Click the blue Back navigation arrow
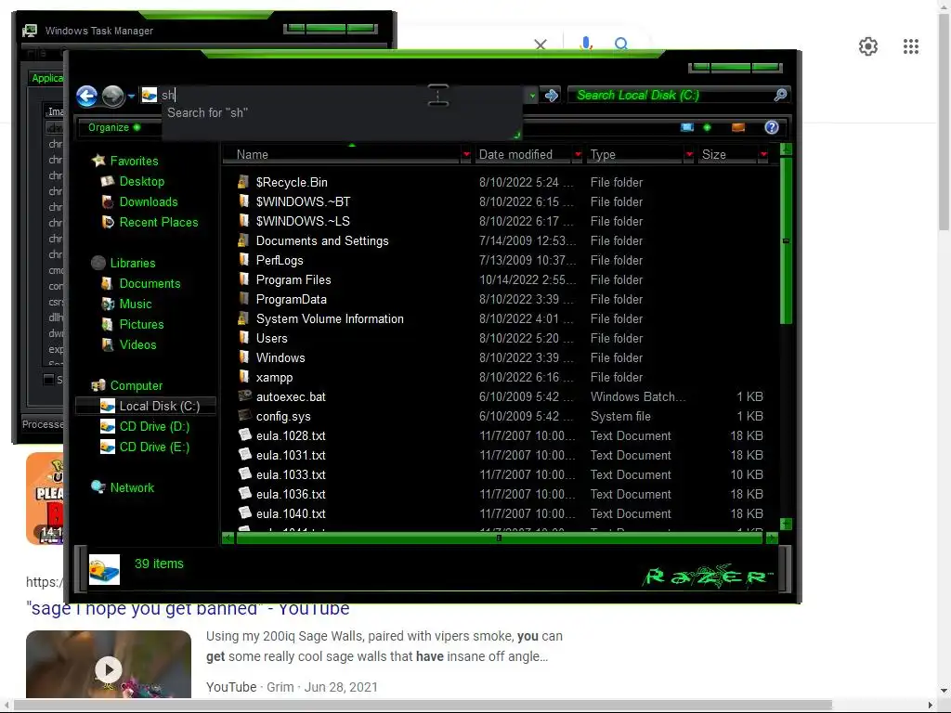Image resolution: width=951 pixels, height=713 pixels. pos(86,96)
